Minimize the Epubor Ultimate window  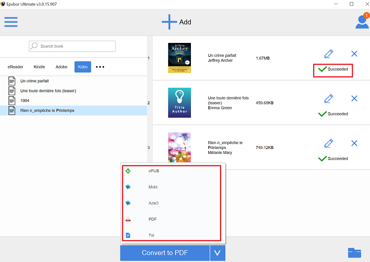pos(336,4)
